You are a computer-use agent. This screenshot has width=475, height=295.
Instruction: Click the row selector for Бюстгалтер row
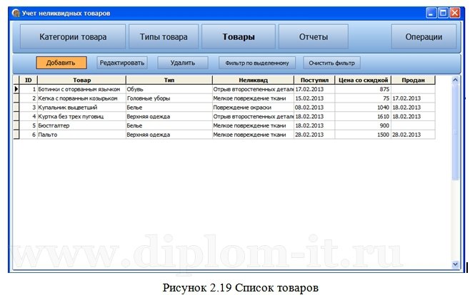16,125
